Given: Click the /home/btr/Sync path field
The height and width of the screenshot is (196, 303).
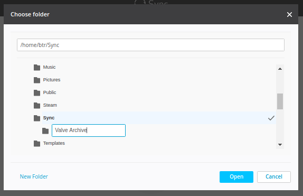Looking at the screenshot, I should tap(150, 45).
